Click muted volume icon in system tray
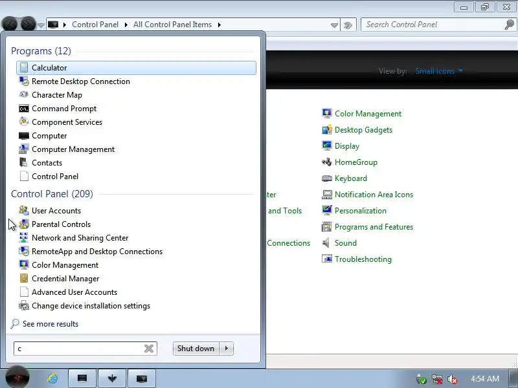 pyautogui.click(x=452, y=380)
